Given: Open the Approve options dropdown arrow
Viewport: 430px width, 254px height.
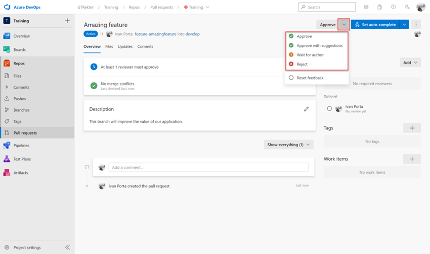Looking at the screenshot, I should click(344, 25).
